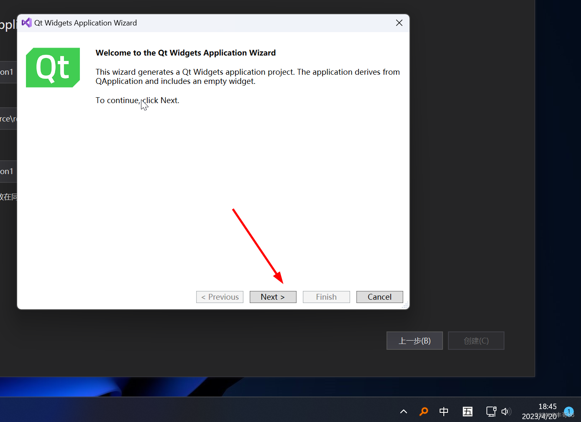Click the wizard resize grip corner
The width and height of the screenshot is (581, 422).
[405, 305]
